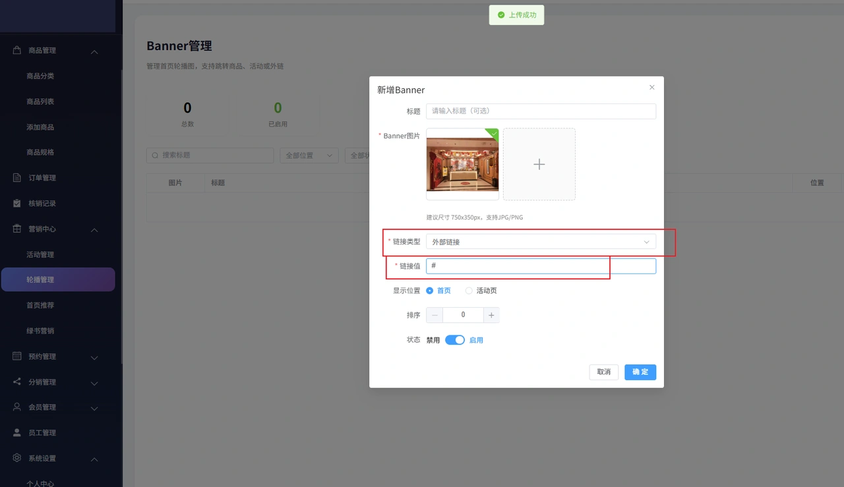Toggle the 状态 enable switch
844x487 pixels.
(455, 340)
